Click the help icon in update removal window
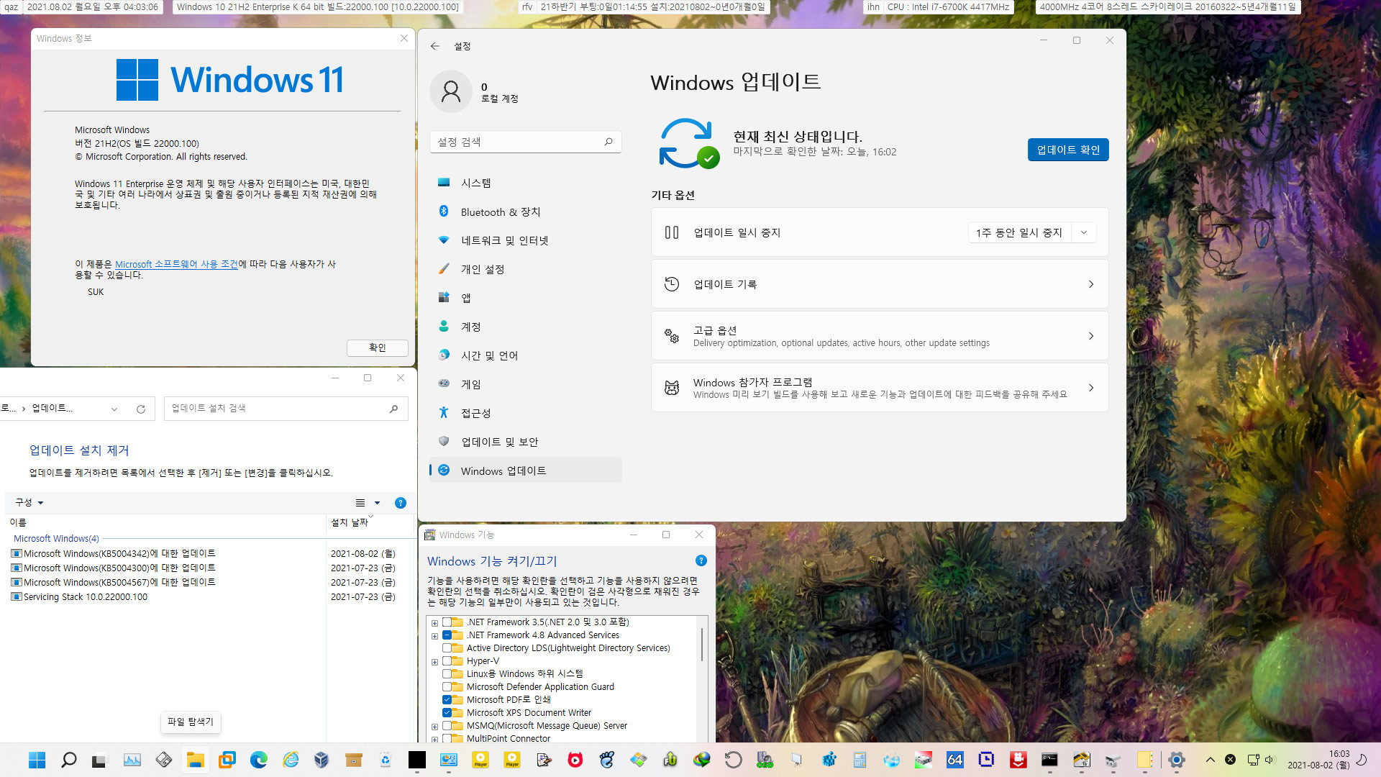The width and height of the screenshot is (1381, 777). coord(401,503)
